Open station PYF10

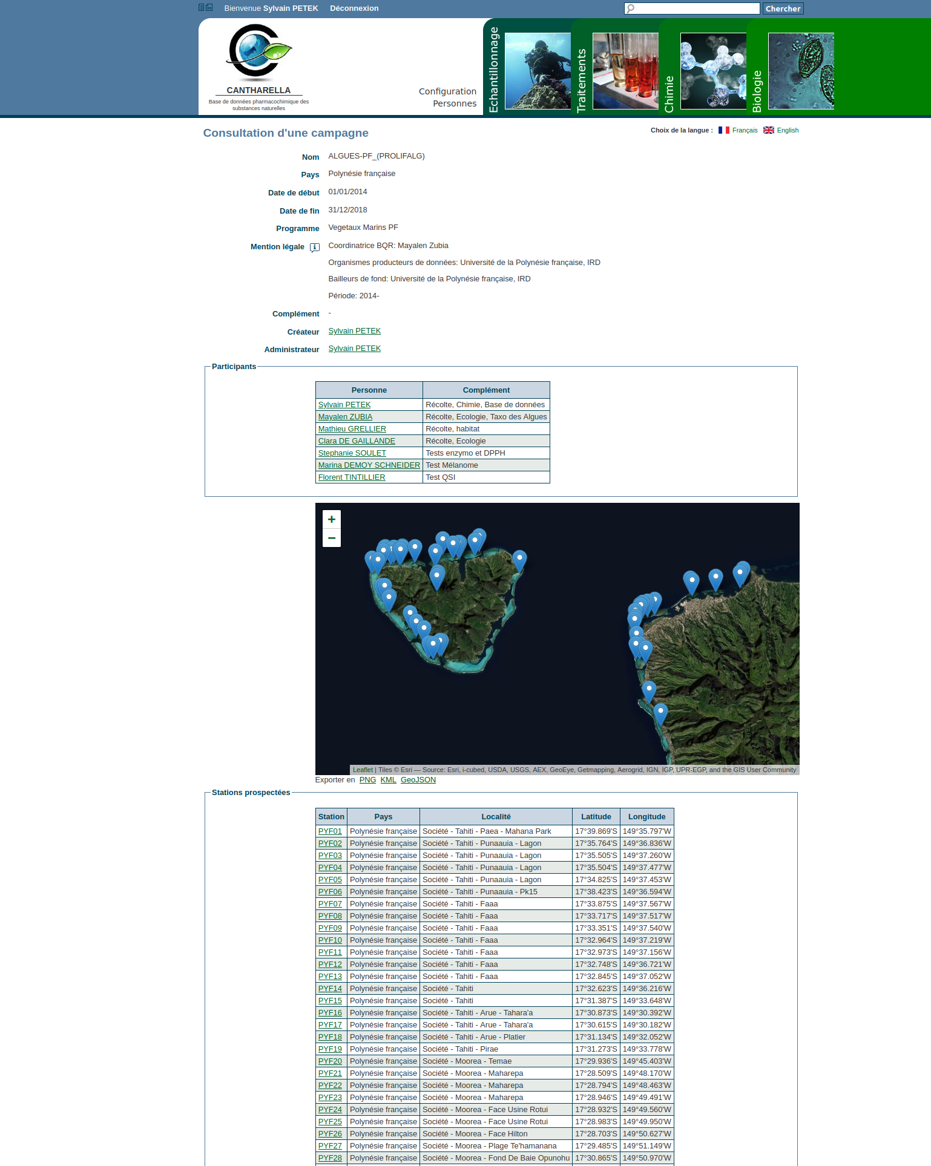coord(330,940)
